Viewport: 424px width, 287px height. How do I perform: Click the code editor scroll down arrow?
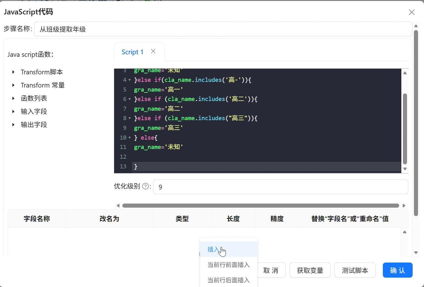pyautogui.click(x=405, y=169)
